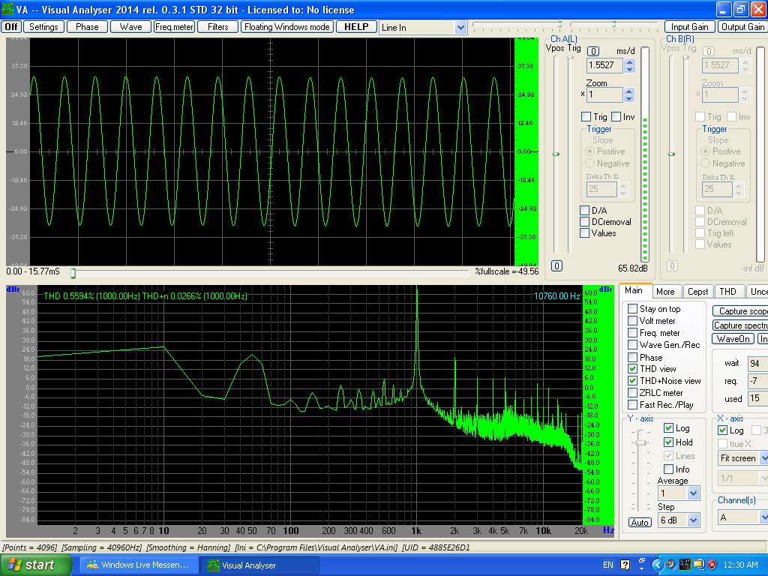768x576 pixels.
Task: Click the Capture spectrum button
Action: (x=740, y=325)
